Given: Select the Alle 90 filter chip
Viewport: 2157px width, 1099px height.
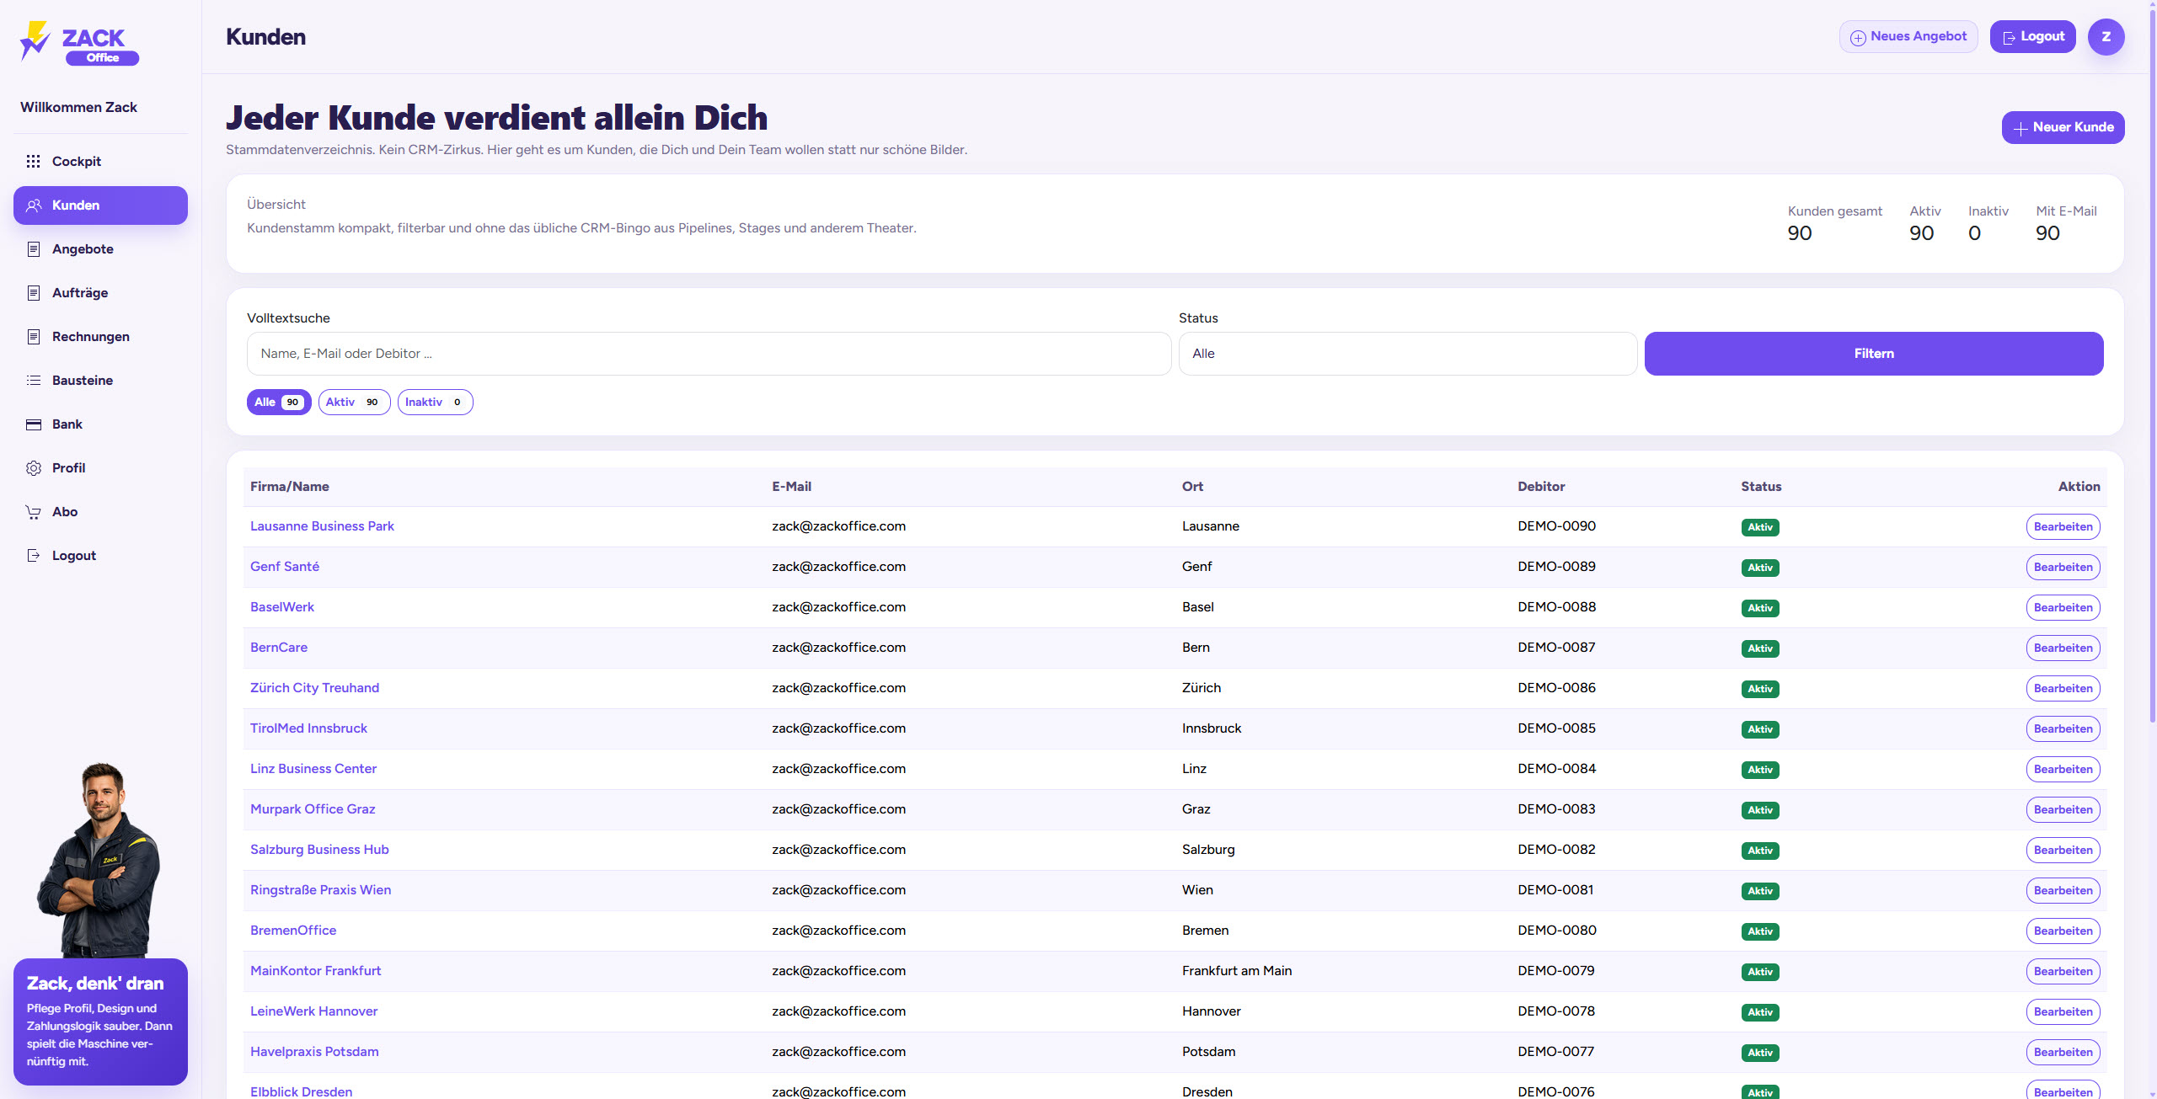Looking at the screenshot, I should [x=279, y=403].
